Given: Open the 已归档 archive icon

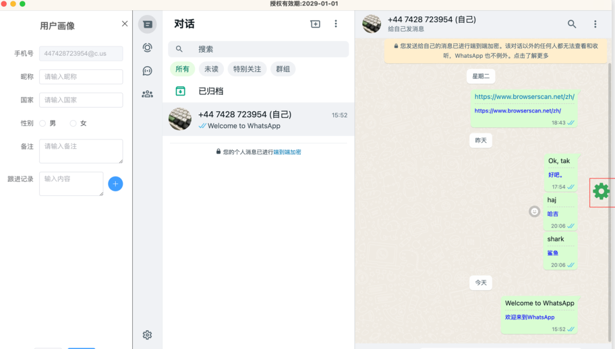Looking at the screenshot, I should pos(180,91).
